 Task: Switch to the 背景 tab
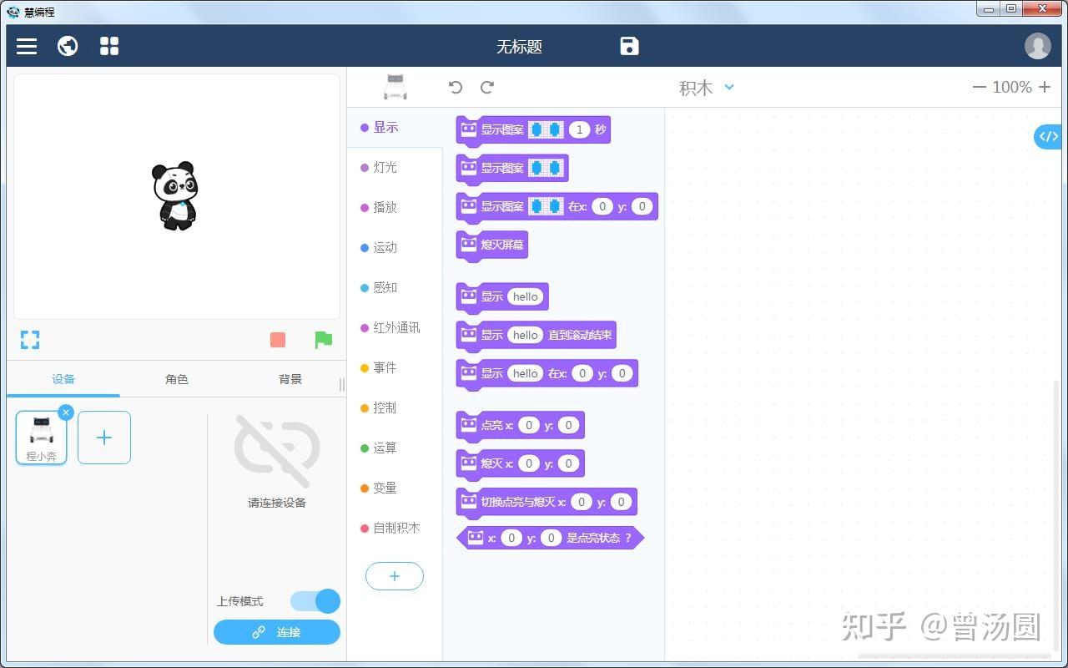pos(290,378)
